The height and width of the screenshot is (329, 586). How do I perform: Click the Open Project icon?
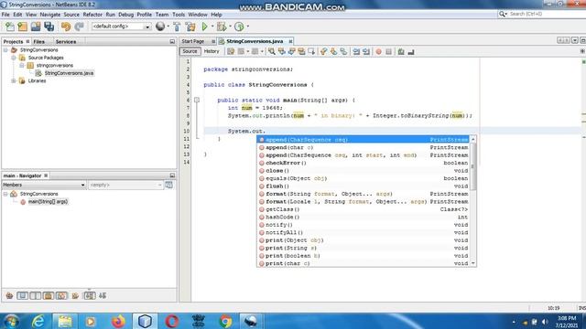pos(36,27)
